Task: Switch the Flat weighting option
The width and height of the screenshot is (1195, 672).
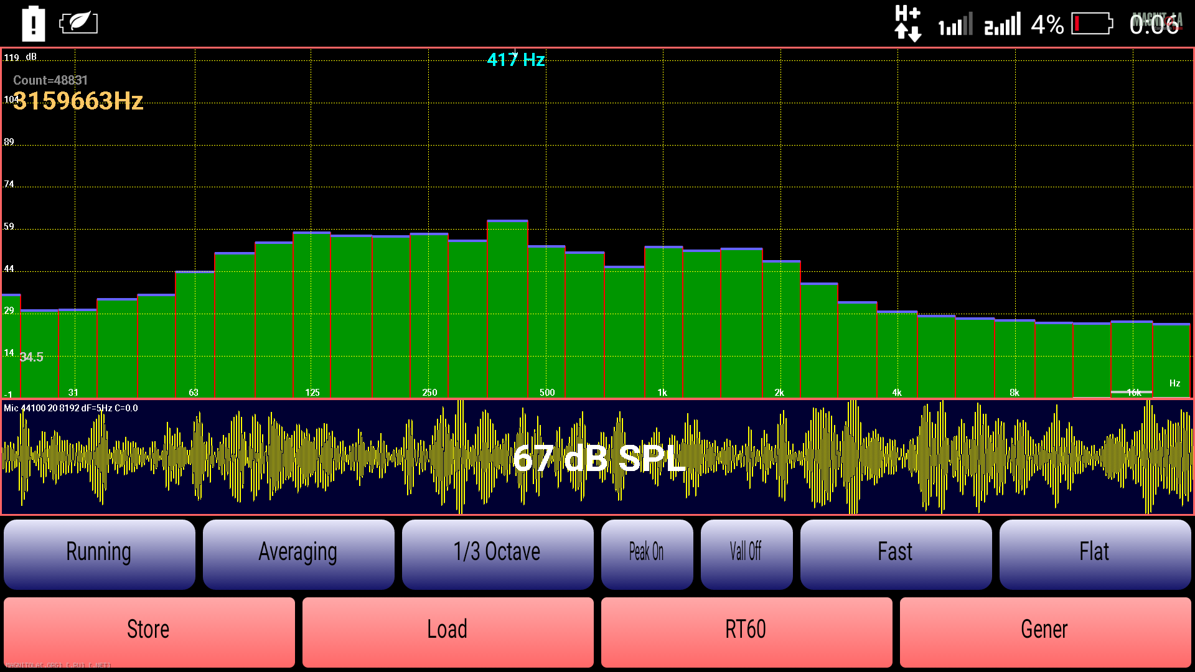Action: [x=1095, y=553]
